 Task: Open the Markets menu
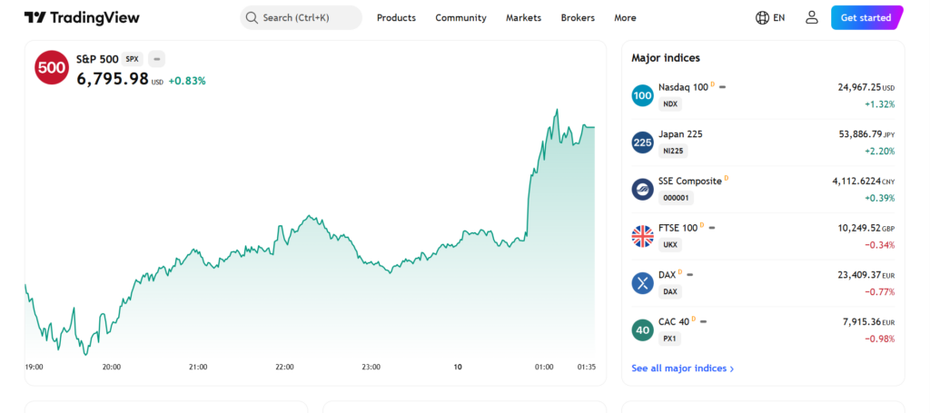click(524, 18)
